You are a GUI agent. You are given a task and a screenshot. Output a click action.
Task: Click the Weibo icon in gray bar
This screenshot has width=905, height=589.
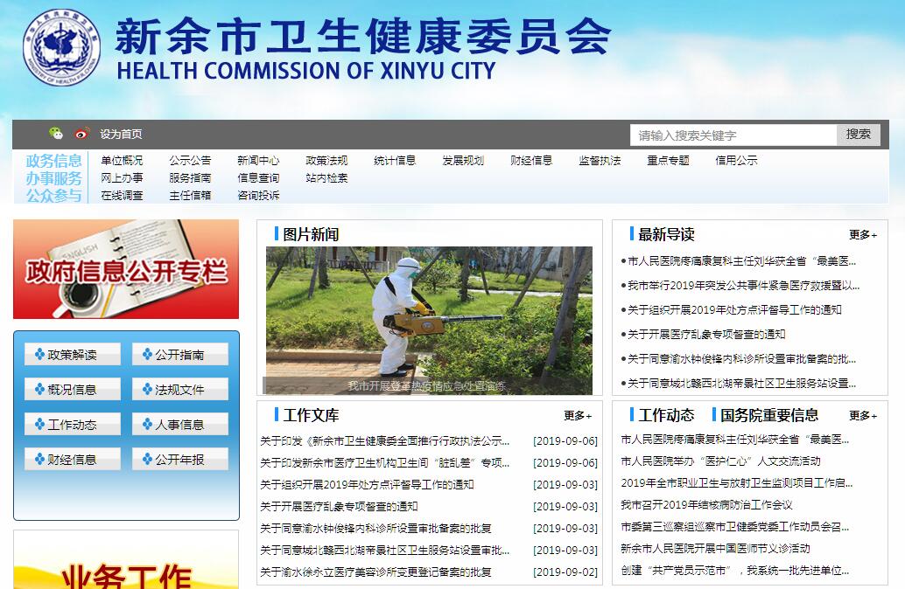(82, 134)
